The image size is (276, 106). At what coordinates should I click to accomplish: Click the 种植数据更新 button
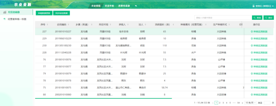click(x=44, y=13)
